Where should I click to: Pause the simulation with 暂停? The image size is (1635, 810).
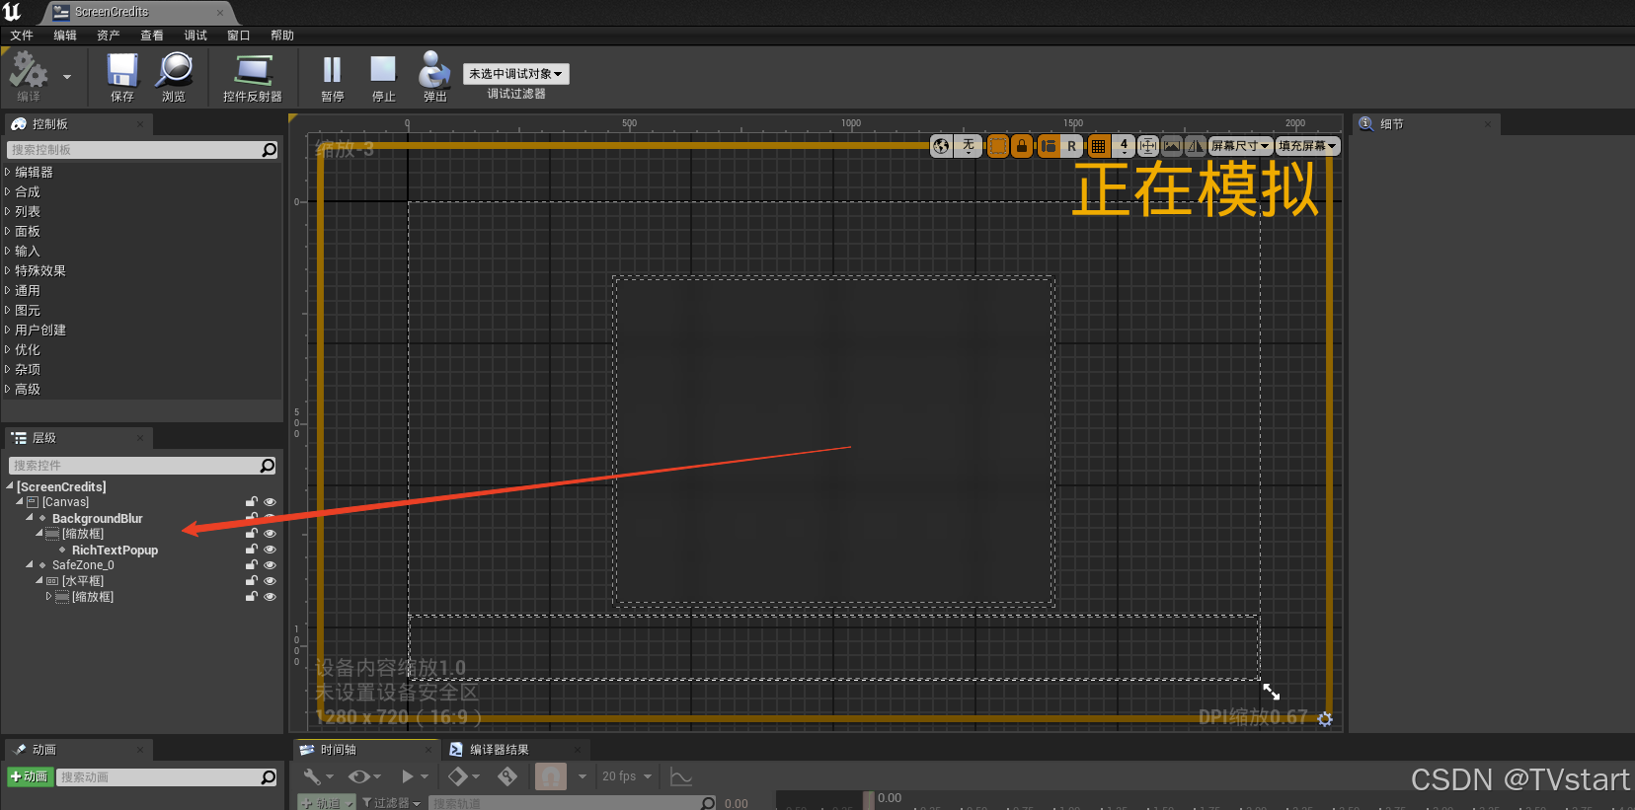click(x=332, y=76)
